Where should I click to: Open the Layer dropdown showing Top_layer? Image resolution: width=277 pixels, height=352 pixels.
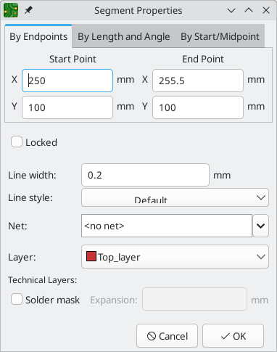pyautogui.click(x=175, y=257)
